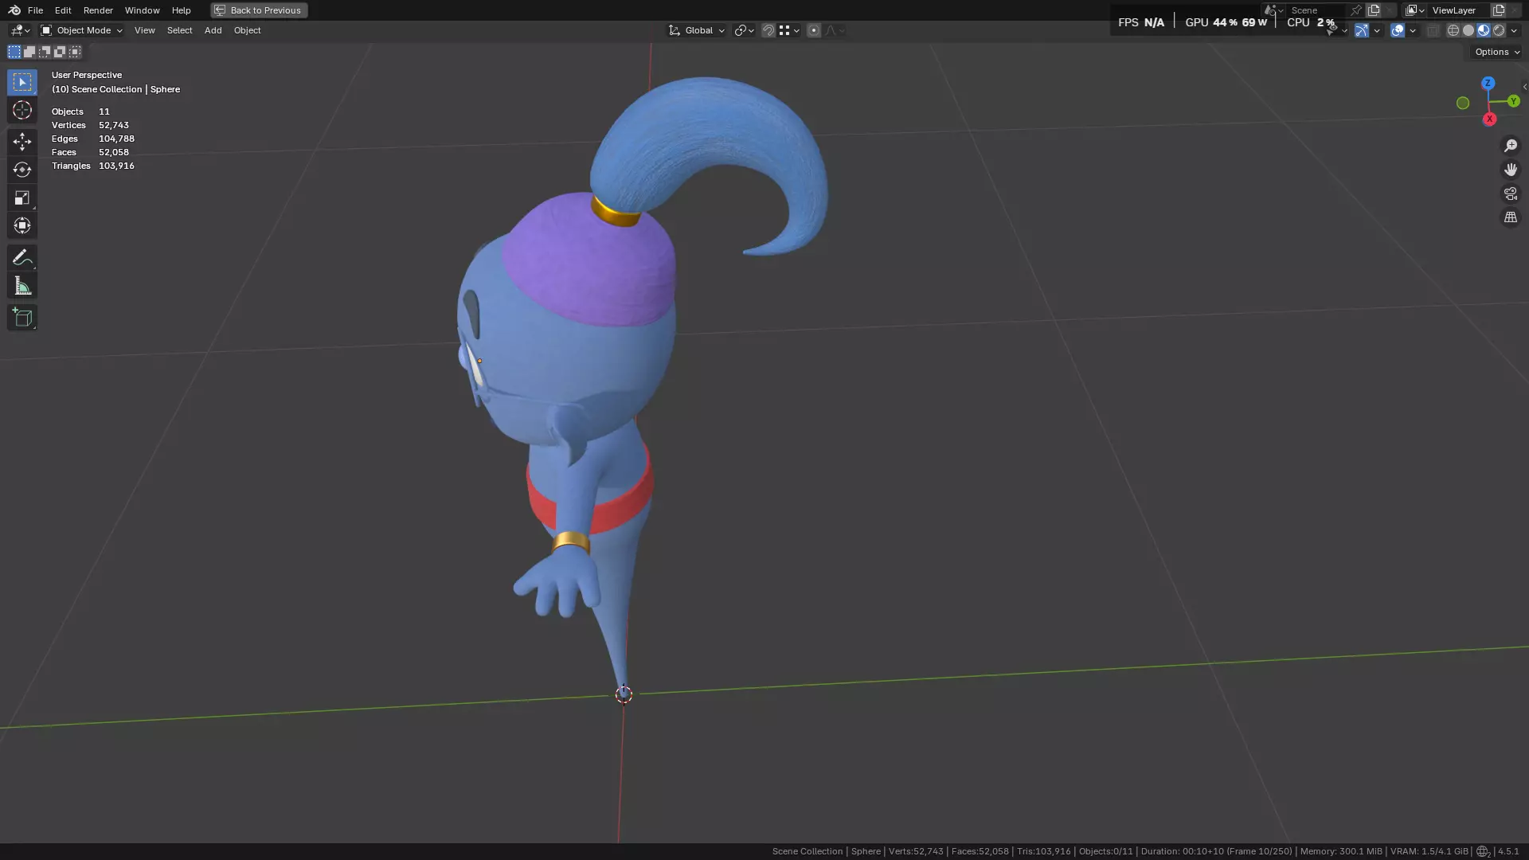Switch to solid shading
1529x860 pixels.
pyautogui.click(x=1468, y=30)
